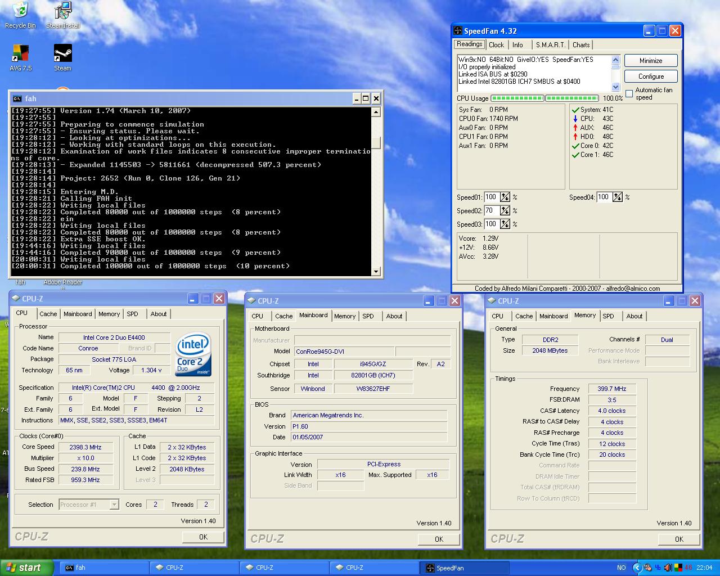
Task: Click the fah console scroll-down arrow
Action: 376,272
